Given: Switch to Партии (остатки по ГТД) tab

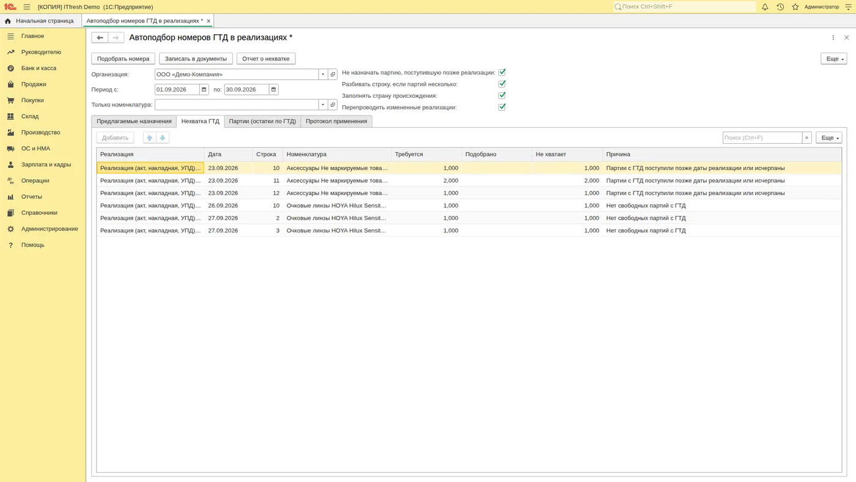Looking at the screenshot, I should click(x=262, y=121).
